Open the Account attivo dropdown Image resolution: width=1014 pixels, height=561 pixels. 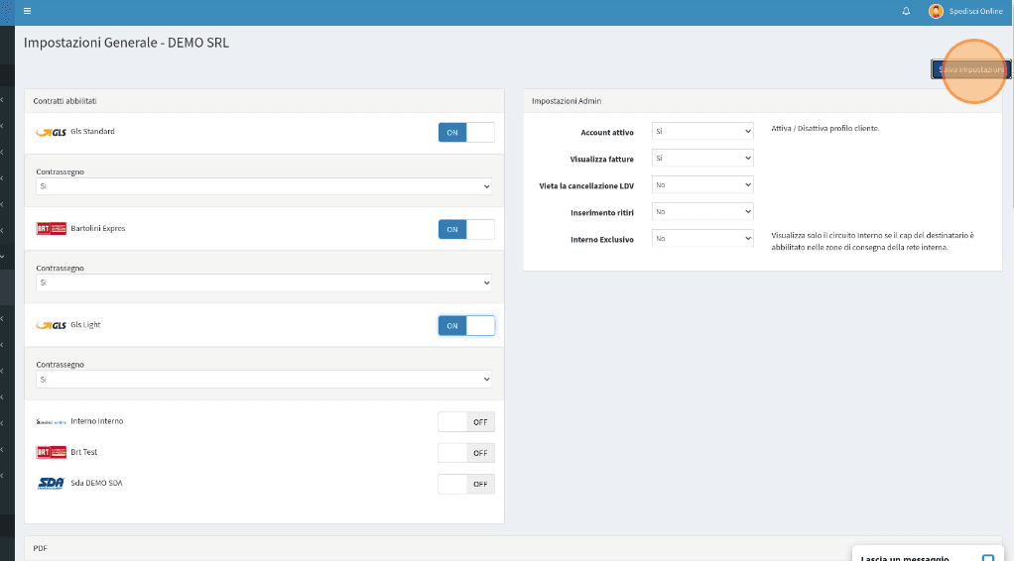point(702,131)
